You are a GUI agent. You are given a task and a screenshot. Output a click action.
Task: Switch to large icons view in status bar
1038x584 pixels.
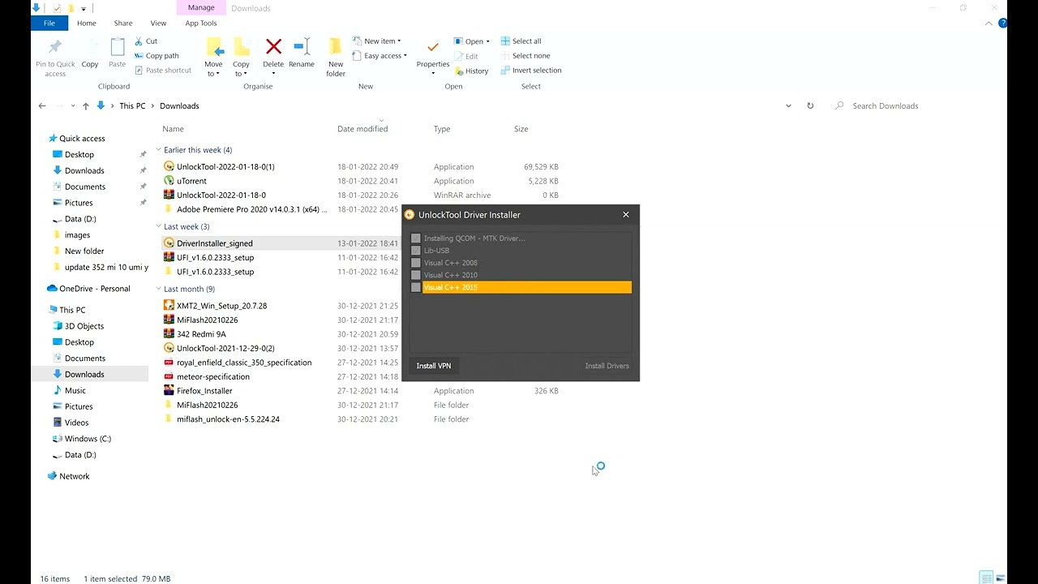(1001, 578)
